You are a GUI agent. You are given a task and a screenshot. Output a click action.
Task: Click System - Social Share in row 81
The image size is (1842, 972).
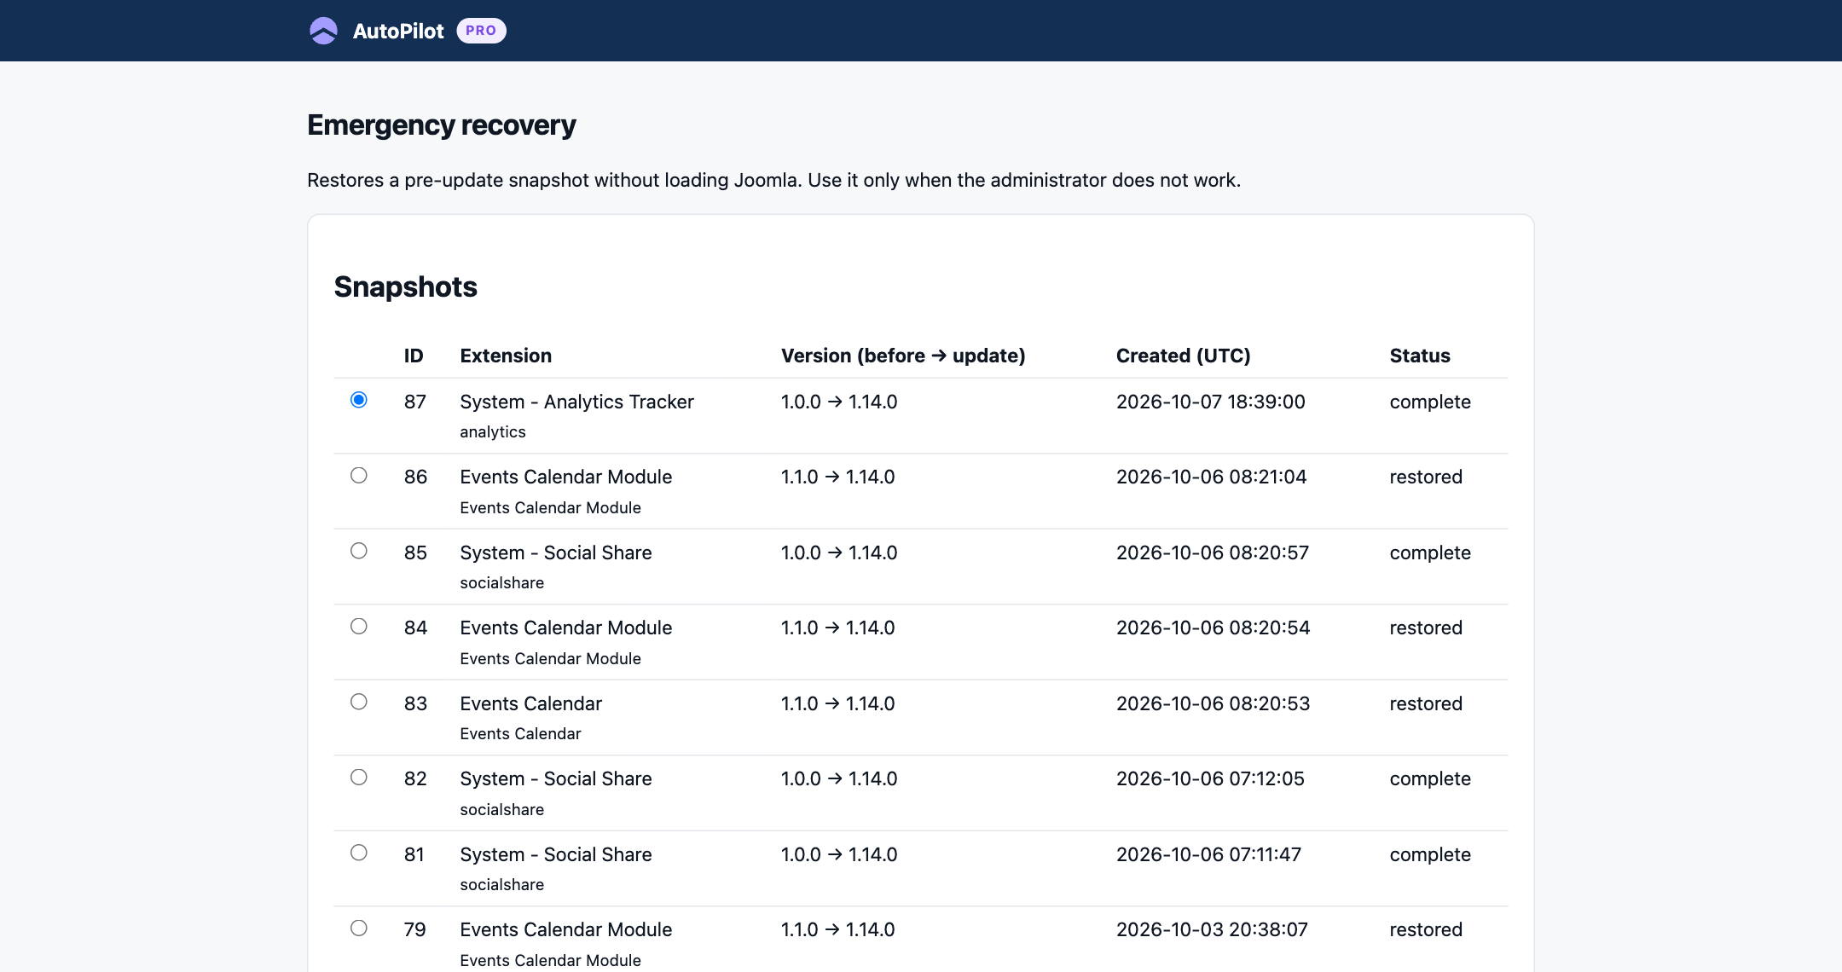pos(556,854)
